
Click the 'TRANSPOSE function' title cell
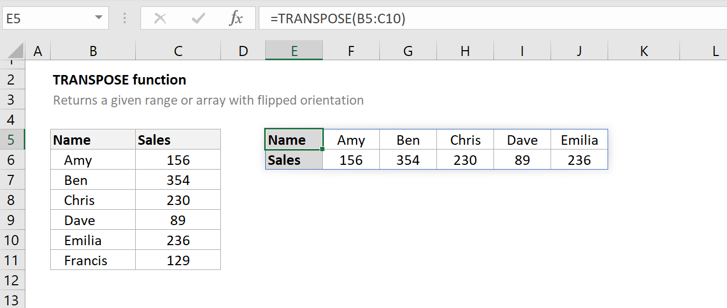click(x=119, y=80)
